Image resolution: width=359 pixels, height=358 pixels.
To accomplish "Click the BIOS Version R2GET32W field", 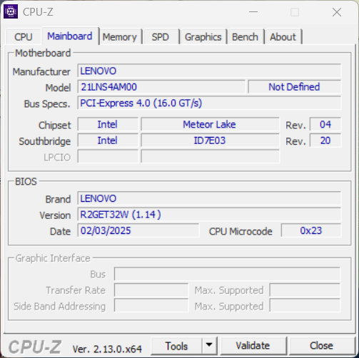I will [x=209, y=215].
